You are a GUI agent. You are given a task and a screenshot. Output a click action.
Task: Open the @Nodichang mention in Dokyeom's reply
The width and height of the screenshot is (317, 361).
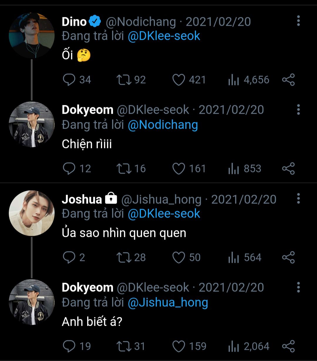163,125
